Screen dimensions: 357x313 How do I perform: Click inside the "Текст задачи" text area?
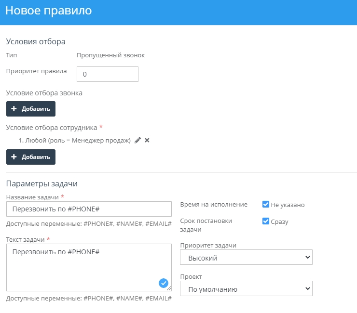(x=82, y=265)
